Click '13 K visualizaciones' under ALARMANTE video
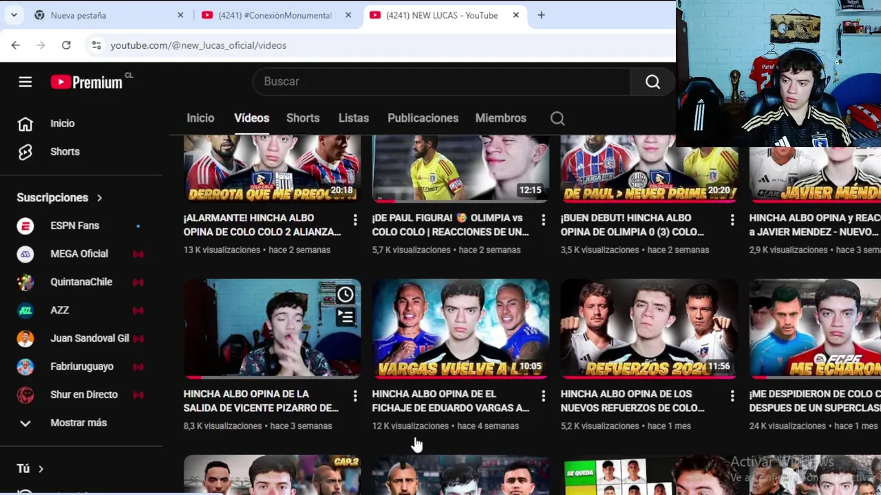The image size is (881, 495). [222, 250]
